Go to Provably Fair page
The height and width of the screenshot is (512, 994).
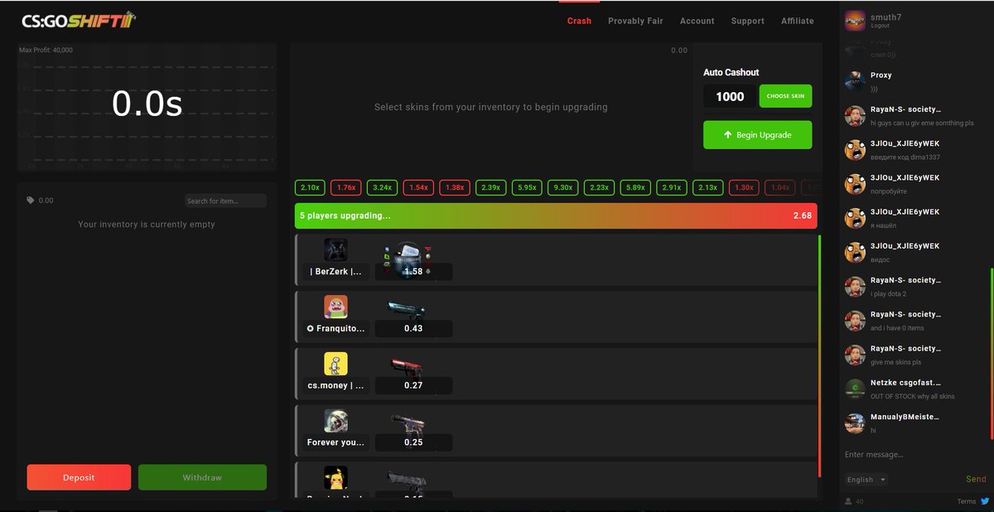(x=635, y=21)
